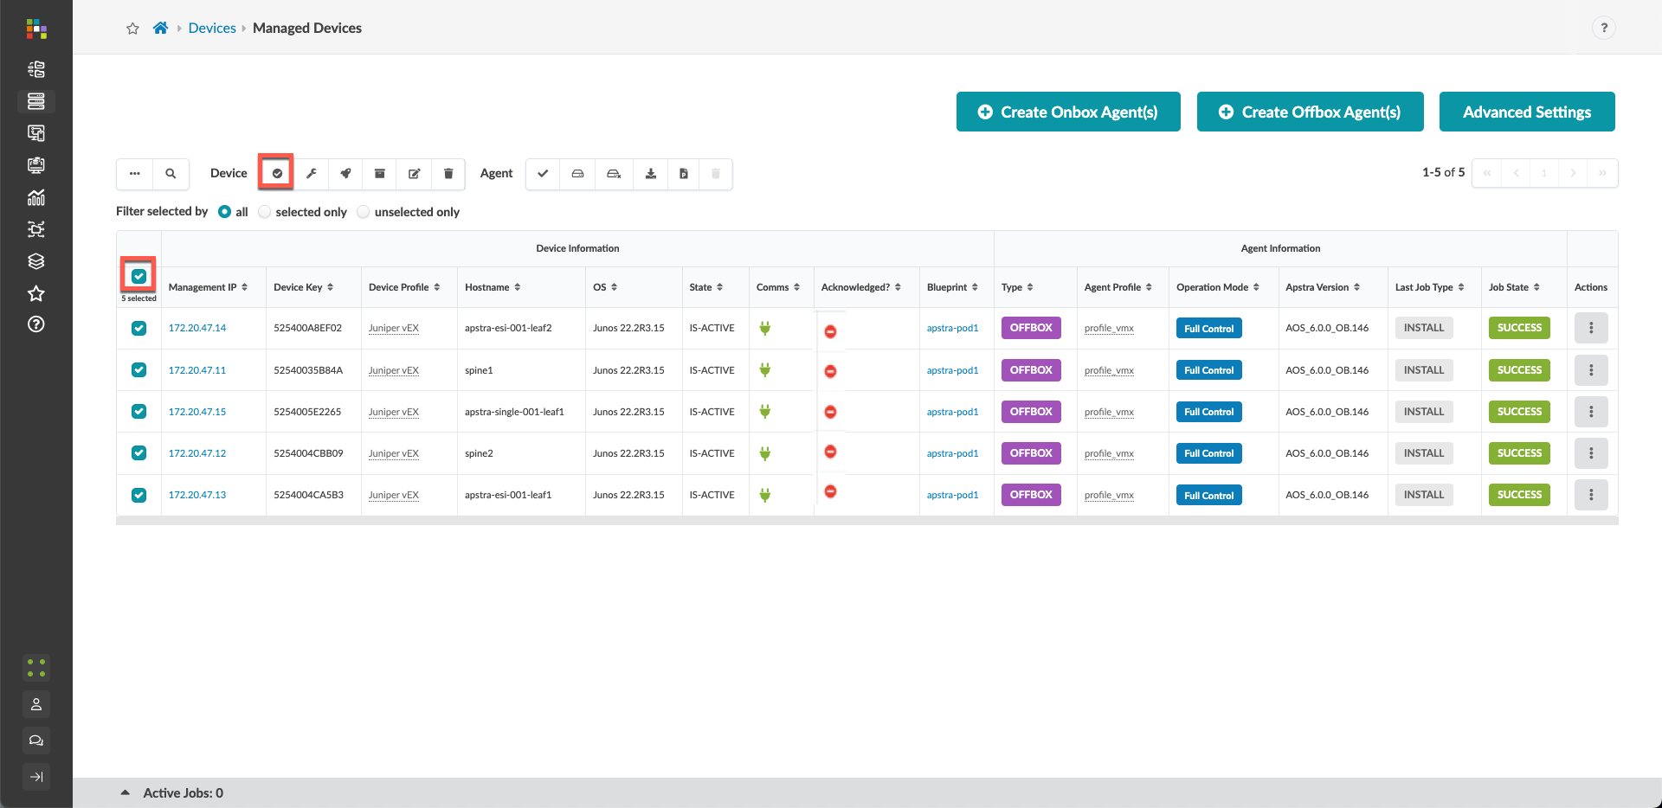Acknowledge selected devices with check-circle icon
Viewport: 1662px width, 808px height.
[277, 174]
